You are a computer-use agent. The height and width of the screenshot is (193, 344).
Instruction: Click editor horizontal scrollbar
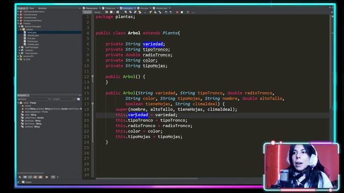[147, 179]
